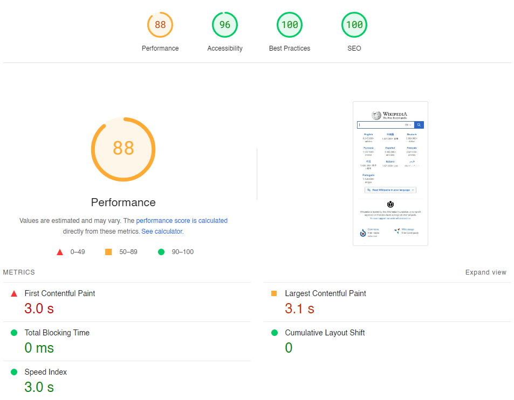Click the value 3.1 s
The height and width of the screenshot is (400, 514).
pyautogui.click(x=300, y=308)
